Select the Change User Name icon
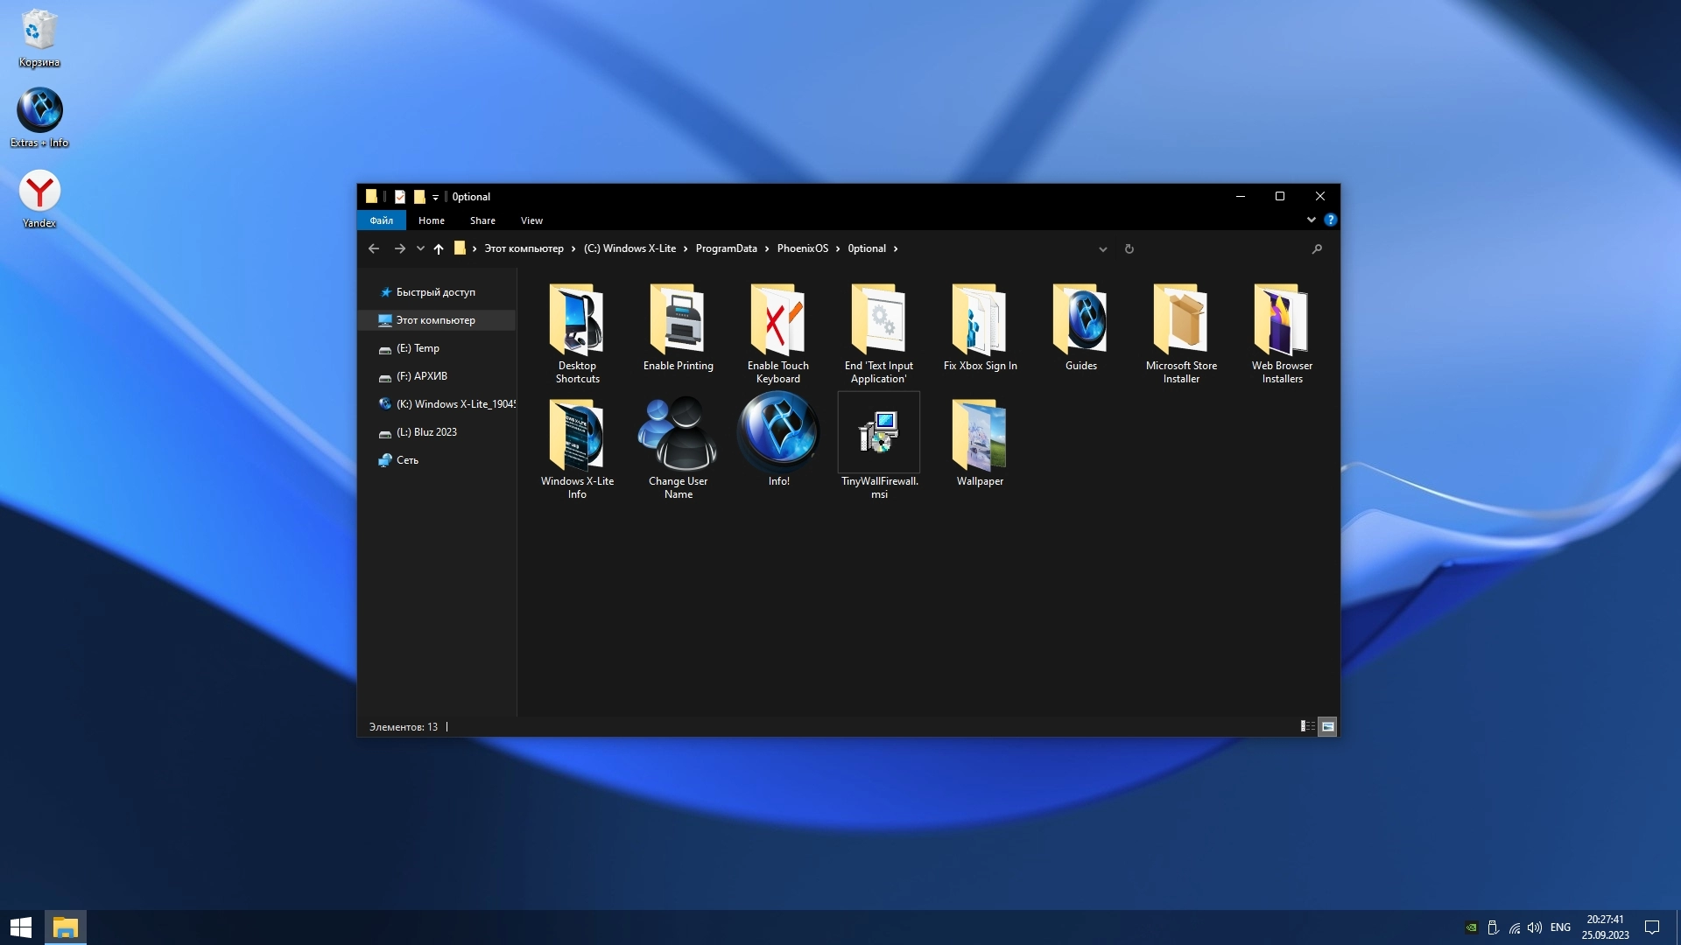 coord(678,433)
